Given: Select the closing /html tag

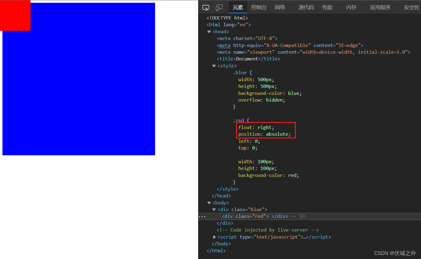Looking at the screenshot, I should [216, 251].
